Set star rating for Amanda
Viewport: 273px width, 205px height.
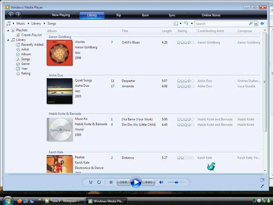pos(186,86)
